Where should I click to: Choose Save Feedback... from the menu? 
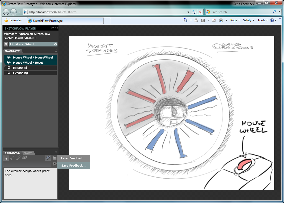(73, 166)
